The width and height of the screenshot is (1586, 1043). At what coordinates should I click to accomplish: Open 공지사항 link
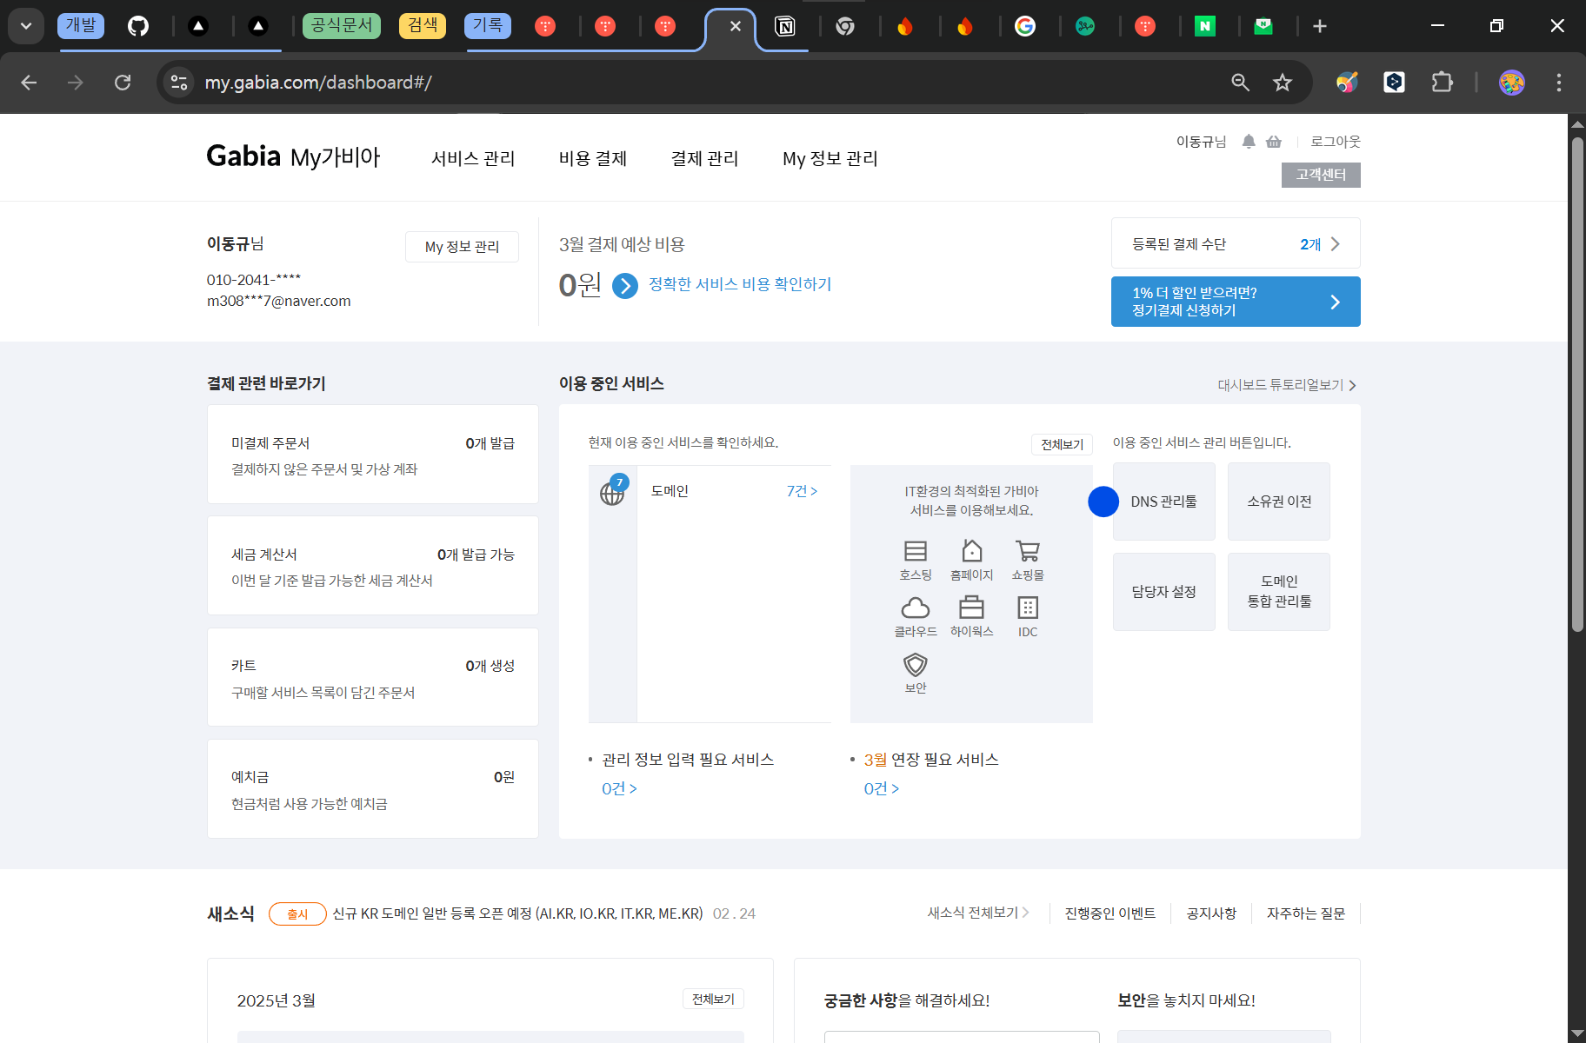pyautogui.click(x=1211, y=913)
